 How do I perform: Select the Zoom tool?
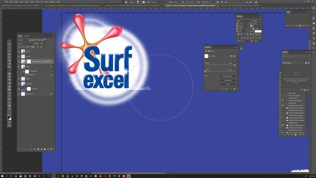(x=9, y=109)
